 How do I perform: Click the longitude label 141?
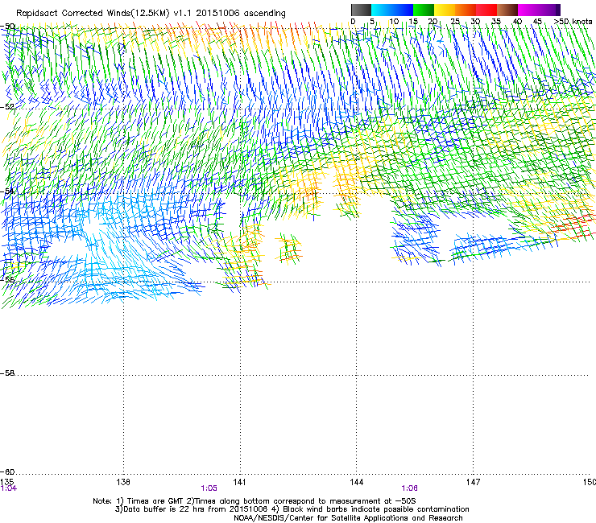pyautogui.click(x=239, y=482)
